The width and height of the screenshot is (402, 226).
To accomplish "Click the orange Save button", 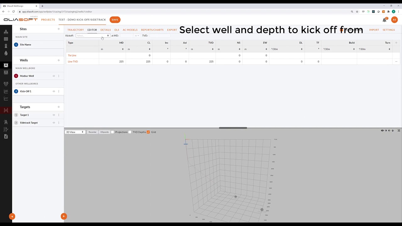I will pyautogui.click(x=115, y=20).
